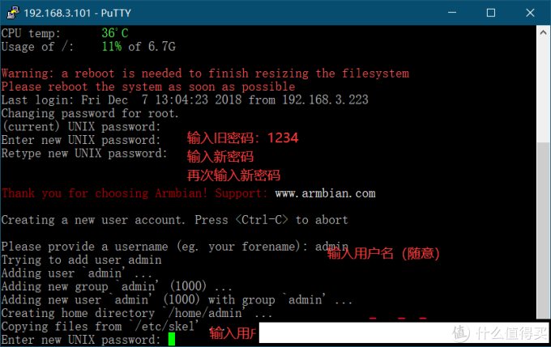Click the Thank you for choosing Armbian text
The height and width of the screenshot is (347, 551).
tap(133, 193)
